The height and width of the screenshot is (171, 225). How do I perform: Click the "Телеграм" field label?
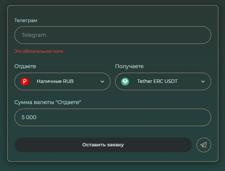tap(26, 21)
